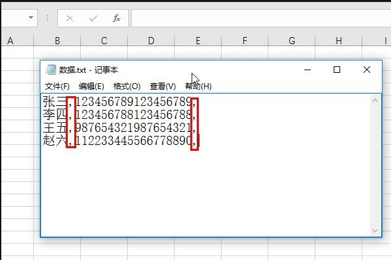The image size is (391, 260).
Task: Click number 987654321987654321 in Notepad
Action: [x=134, y=127]
